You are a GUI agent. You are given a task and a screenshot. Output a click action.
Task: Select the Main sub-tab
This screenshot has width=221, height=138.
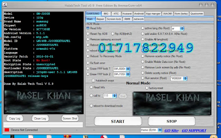click(90, 19)
